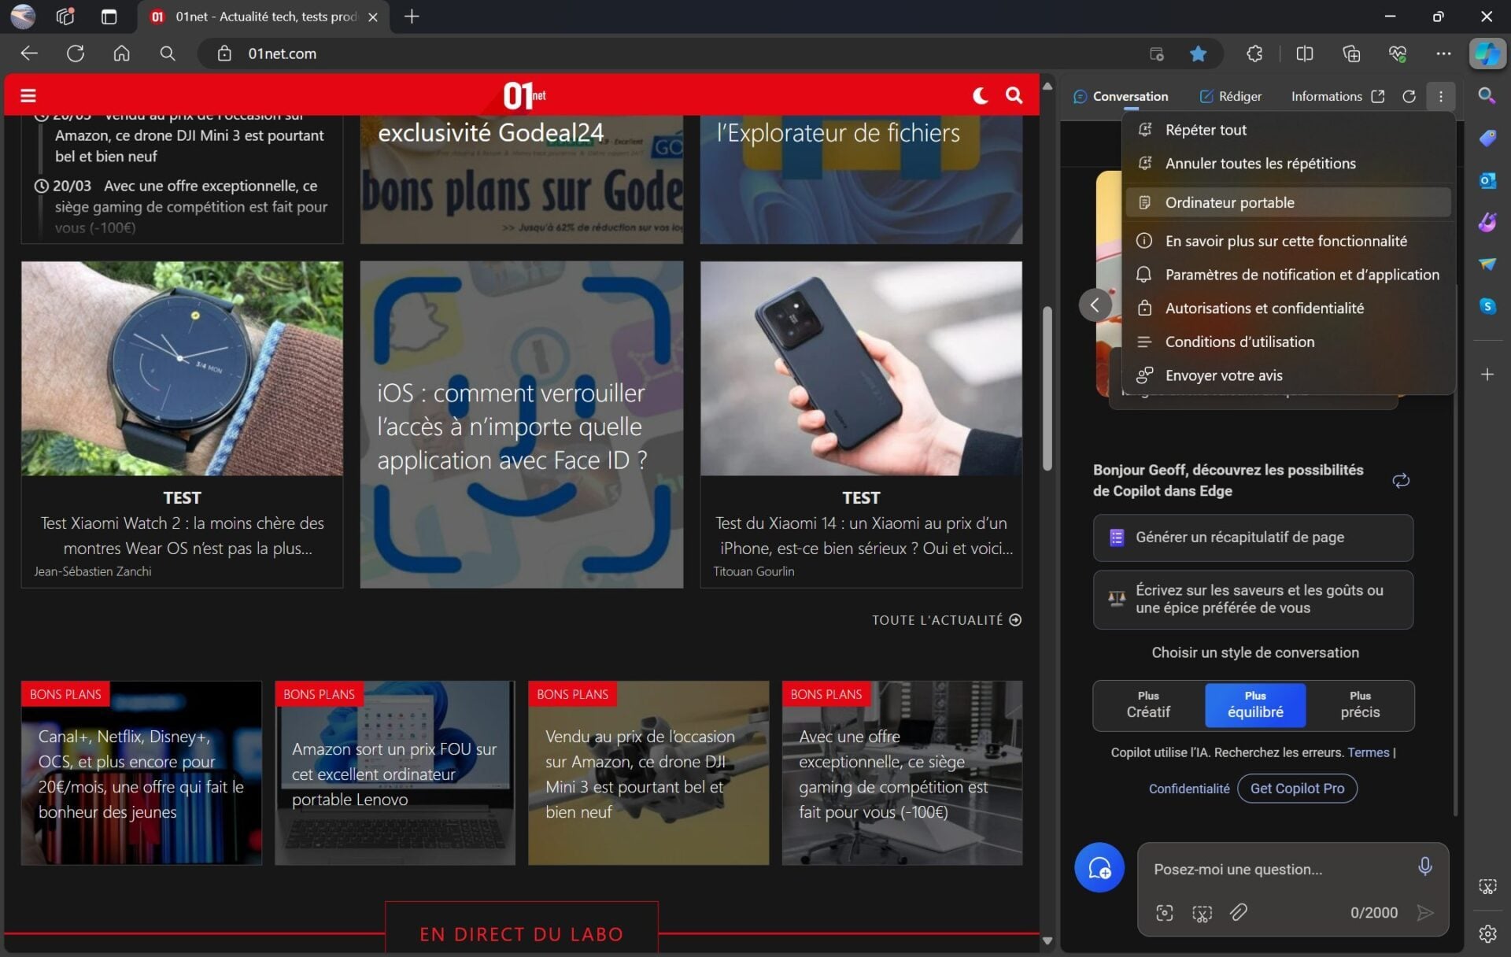Open the 01net hamburger menu
Viewport: 1511px width, 957px height.
(x=28, y=95)
